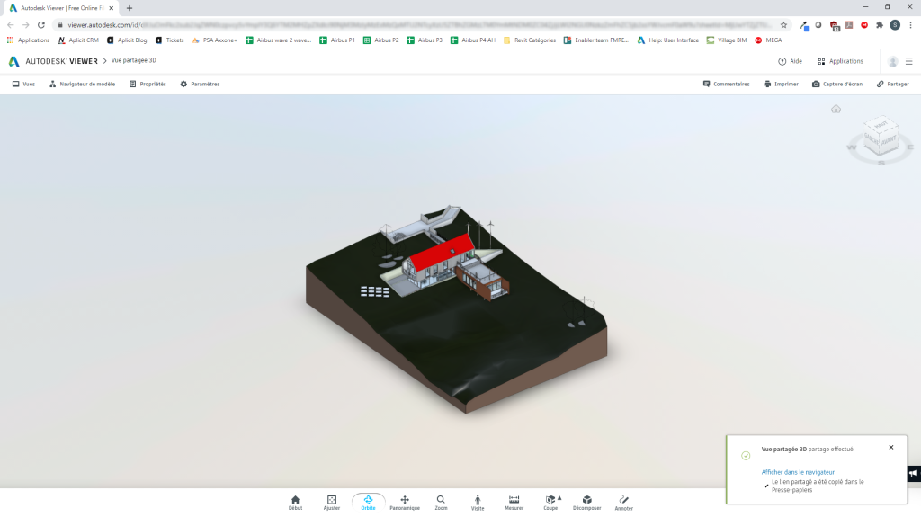Select the Orbite tool in bottom toolbar
This screenshot has width=921, height=517.
tap(368, 502)
